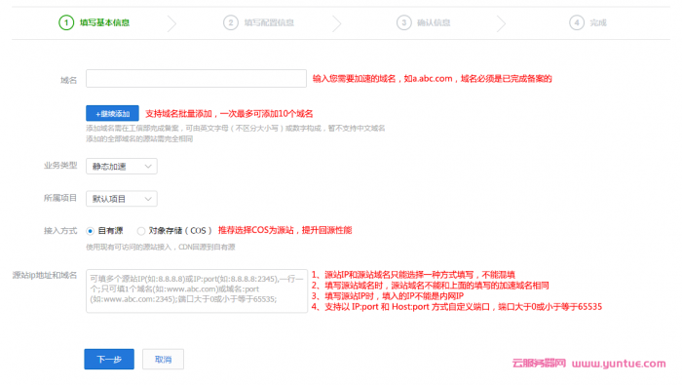
Task: Click the 域名 field label
Action: [x=68, y=80]
